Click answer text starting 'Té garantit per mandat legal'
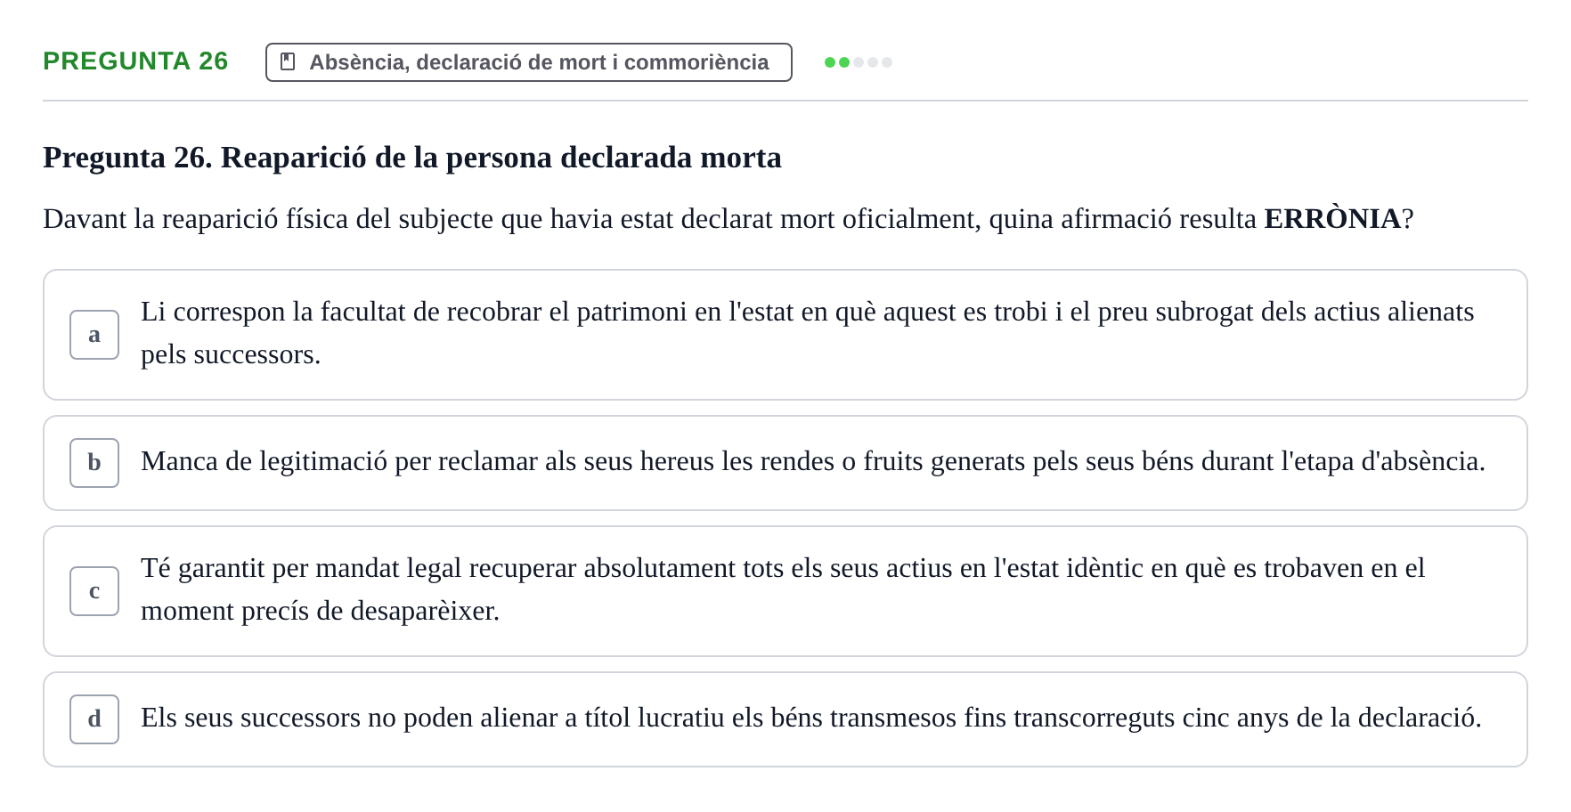Screen dimensions: 1571x812 [783, 589]
